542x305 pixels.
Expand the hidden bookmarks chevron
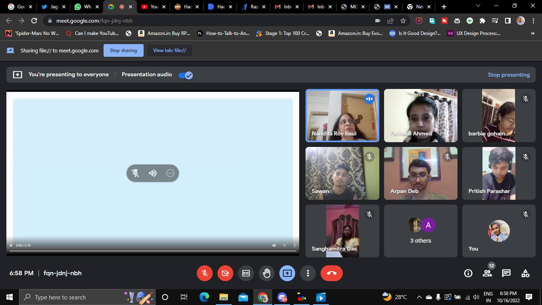click(x=532, y=33)
